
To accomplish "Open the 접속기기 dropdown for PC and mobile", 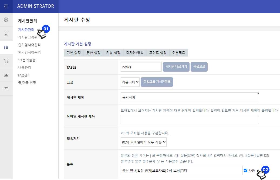I will tap(144, 142).
